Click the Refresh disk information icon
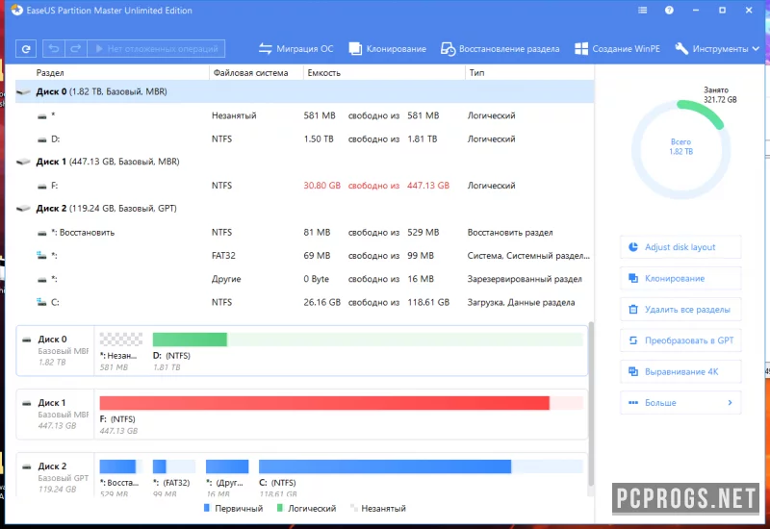770x529 pixels. pos(26,49)
